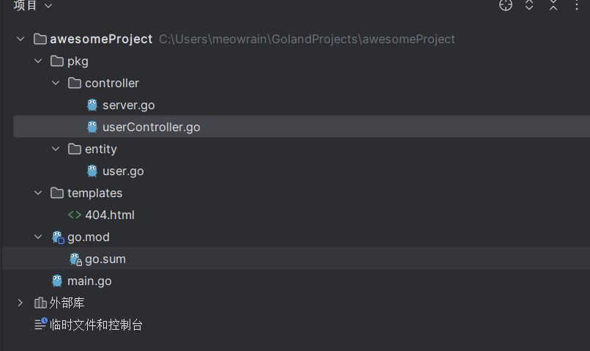Click the collapse all icon in header
This screenshot has width=590, height=351.
pos(553,5)
